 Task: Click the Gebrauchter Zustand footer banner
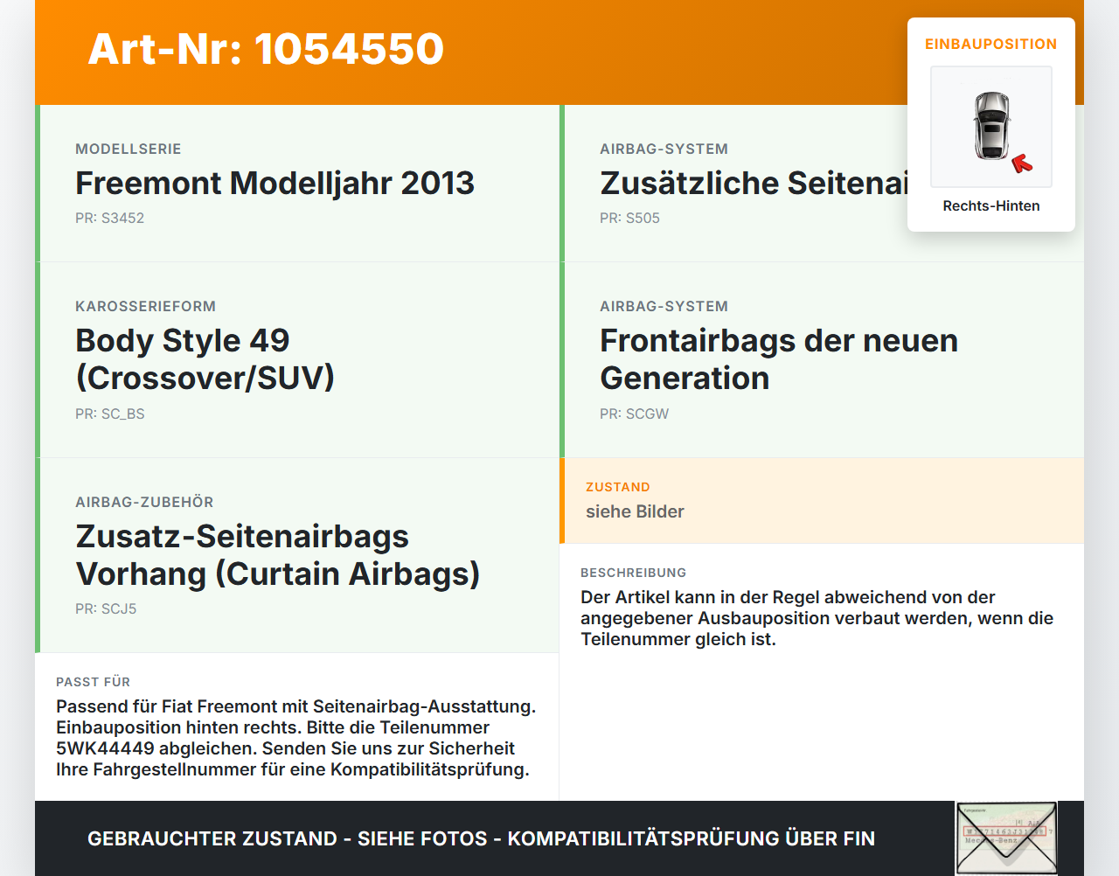point(481,838)
